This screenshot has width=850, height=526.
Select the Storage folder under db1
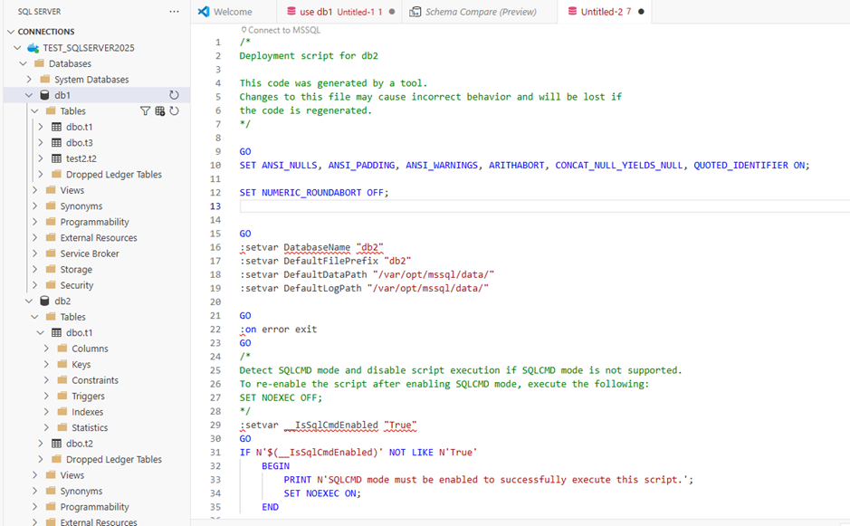pos(76,270)
